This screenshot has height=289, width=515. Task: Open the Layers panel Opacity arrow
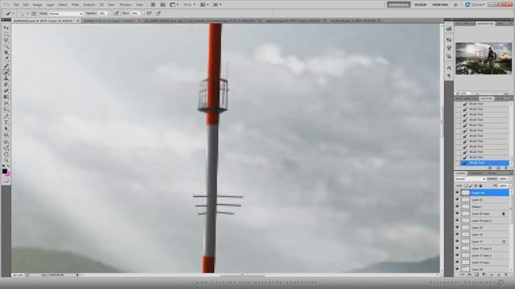(510, 179)
